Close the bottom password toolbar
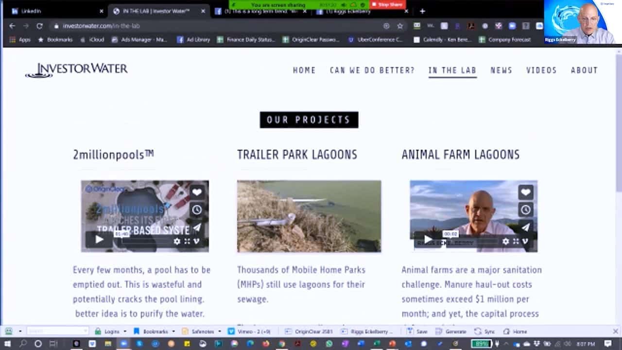 615,332
